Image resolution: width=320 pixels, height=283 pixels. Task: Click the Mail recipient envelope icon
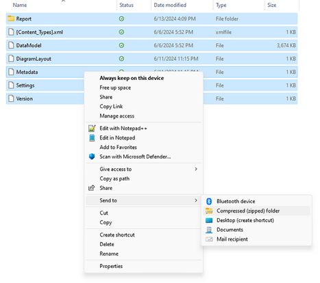(x=209, y=239)
